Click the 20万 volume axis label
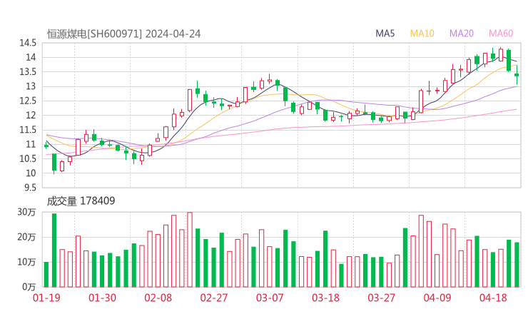528x314 pixels. tap(26, 237)
